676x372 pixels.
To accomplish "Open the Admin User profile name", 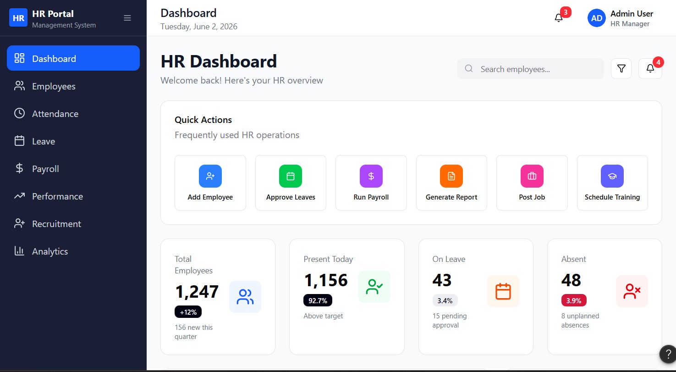I will click(632, 13).
